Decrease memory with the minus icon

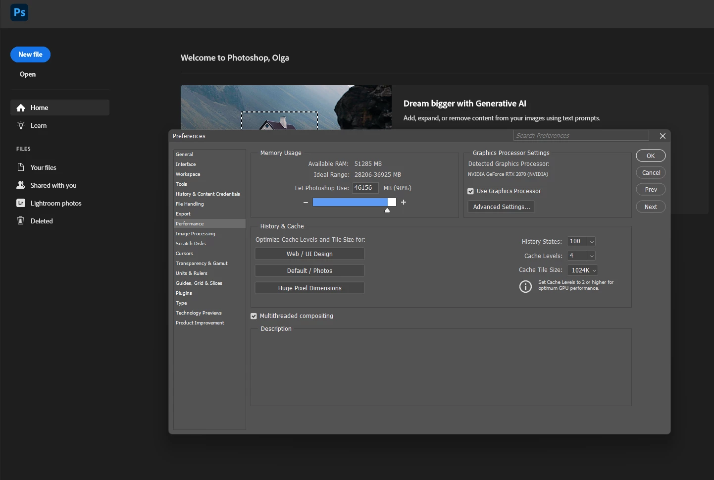[x=306, y=202]
